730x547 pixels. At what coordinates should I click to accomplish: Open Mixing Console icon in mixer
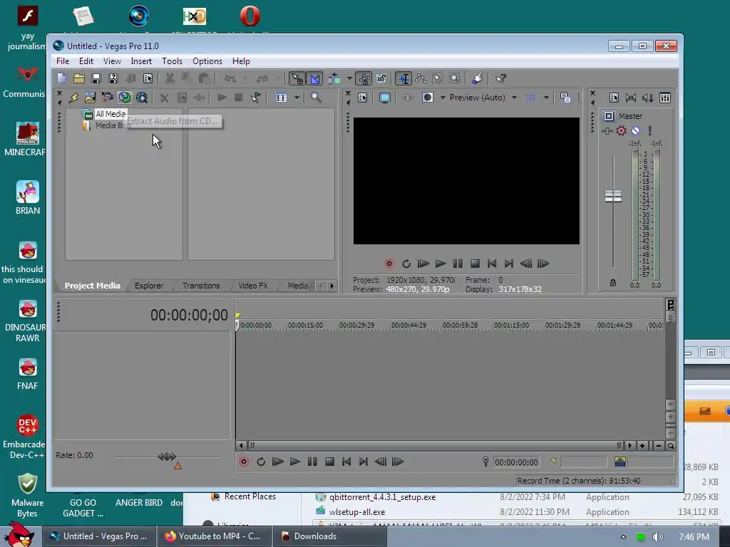click(x=665, y=98)
